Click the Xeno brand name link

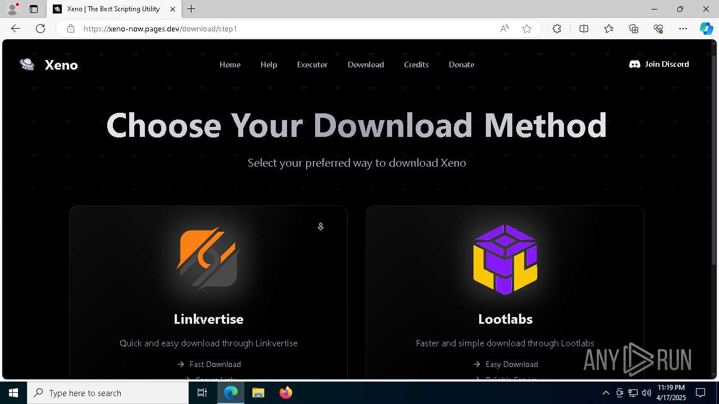click(61, 65)
